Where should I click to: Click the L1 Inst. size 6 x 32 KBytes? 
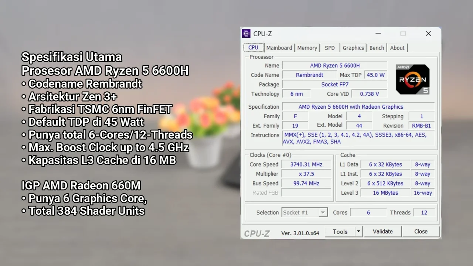385,174
